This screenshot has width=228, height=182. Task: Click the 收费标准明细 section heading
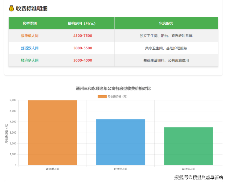pos(32,9)
